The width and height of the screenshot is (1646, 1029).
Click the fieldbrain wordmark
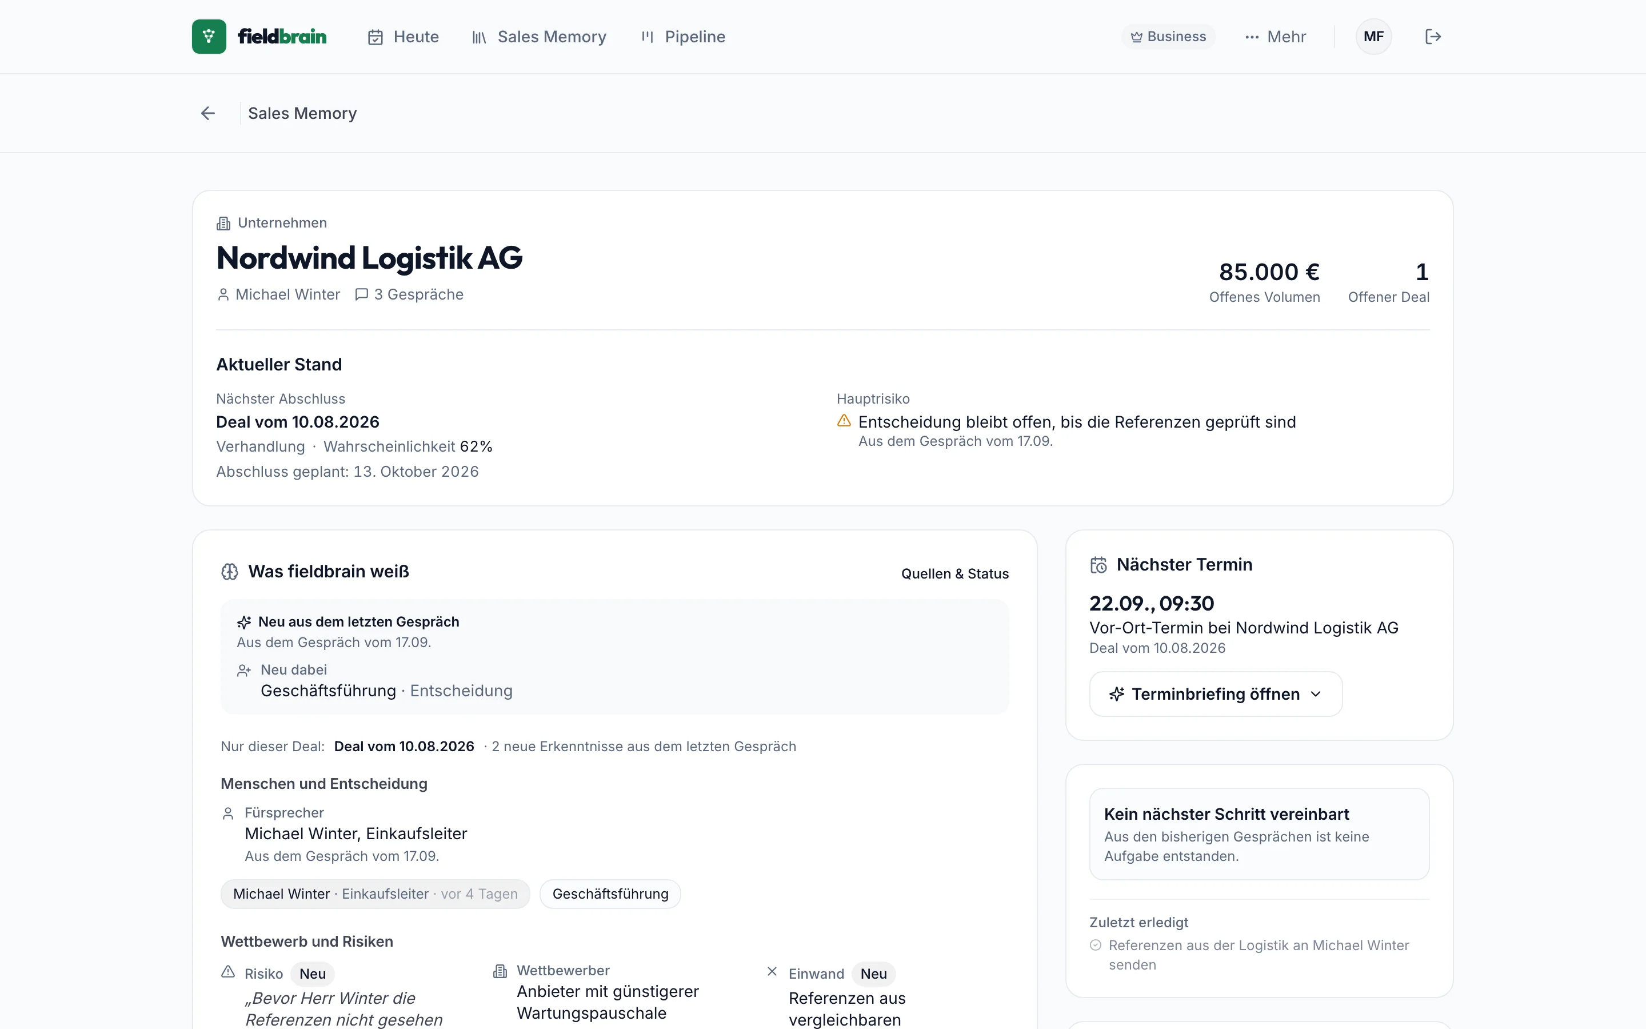[x=282, y=37]
